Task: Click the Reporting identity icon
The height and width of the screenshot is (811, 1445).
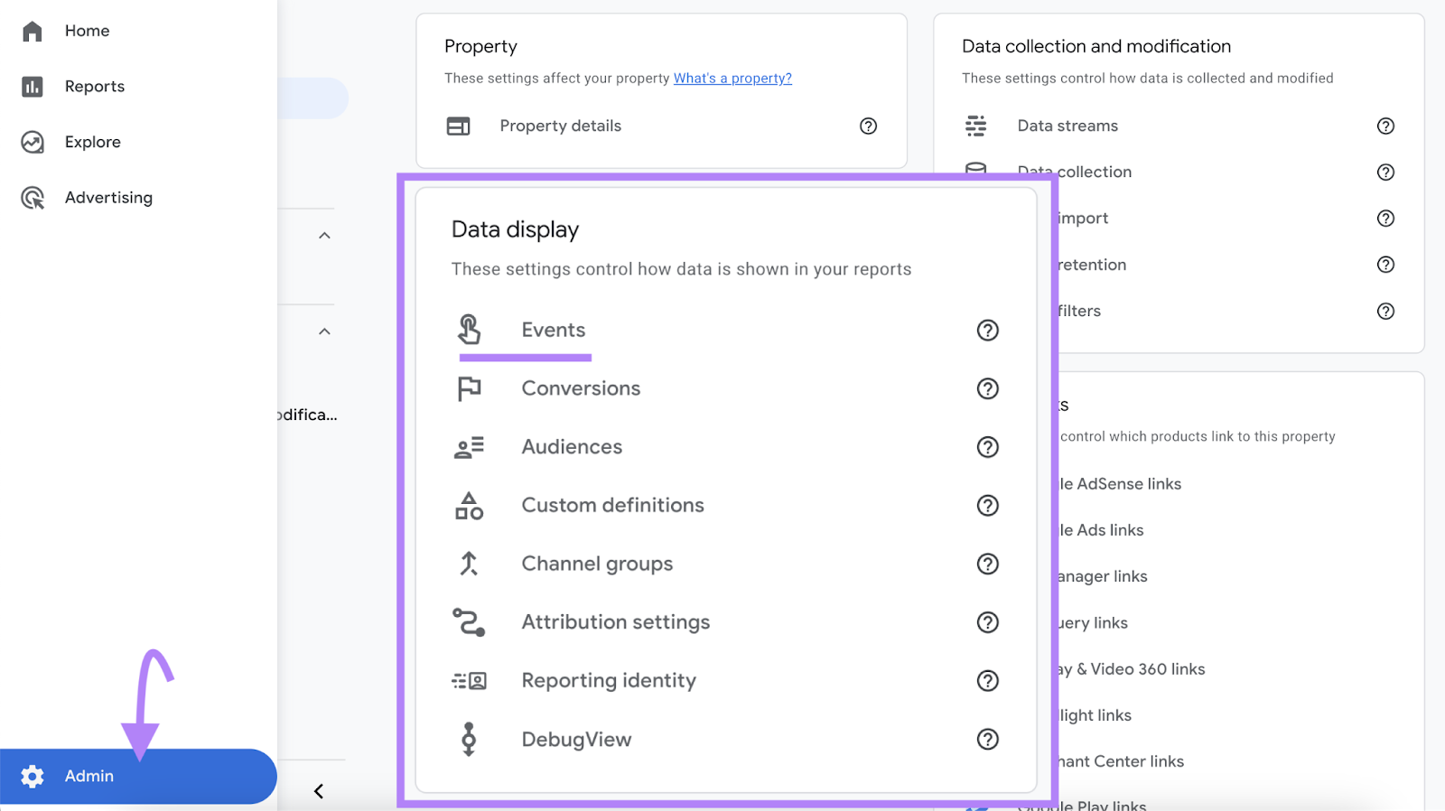Action: pyautogui.click(x=470, y=681)
